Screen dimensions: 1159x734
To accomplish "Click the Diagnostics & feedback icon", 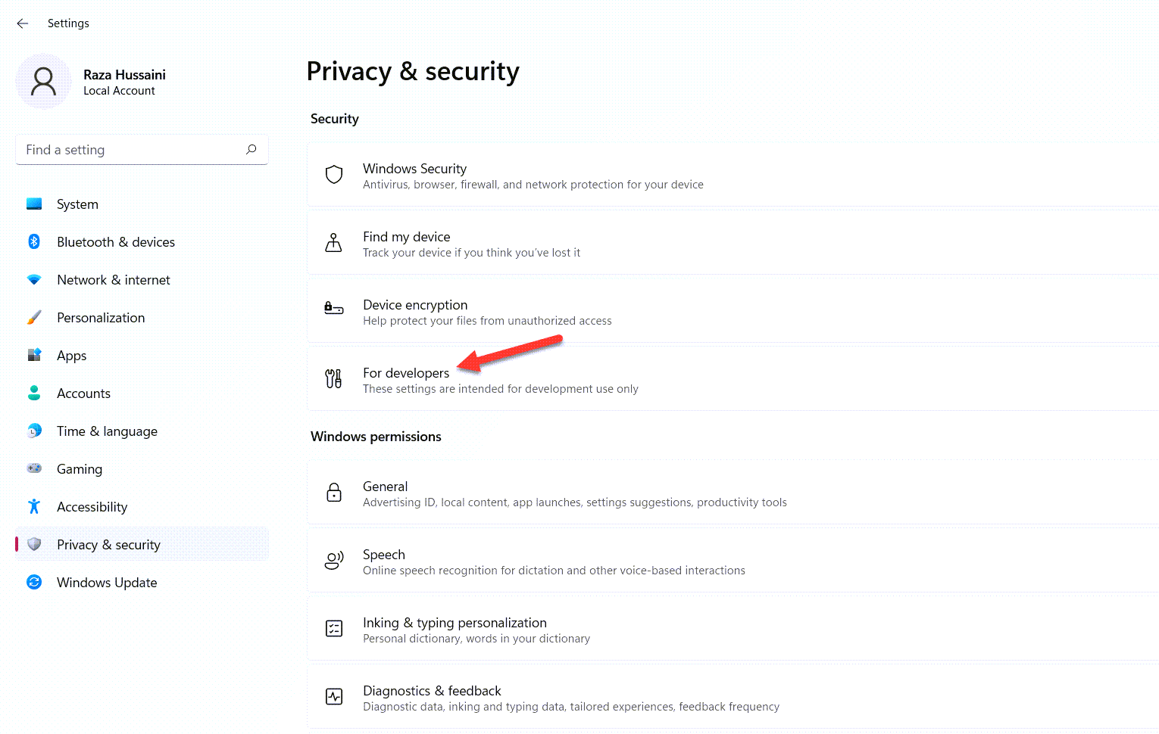I will click(334, 697).
